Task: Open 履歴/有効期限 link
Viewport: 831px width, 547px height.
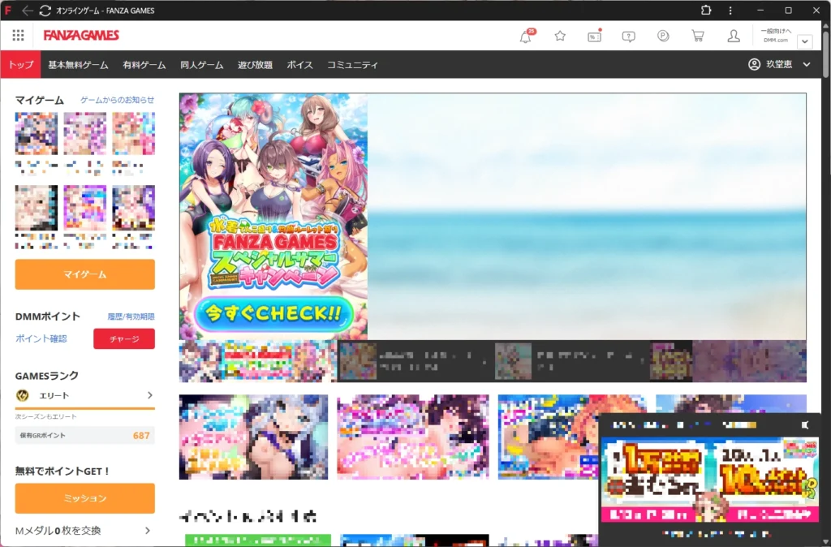Action: (x=131, y=317)
